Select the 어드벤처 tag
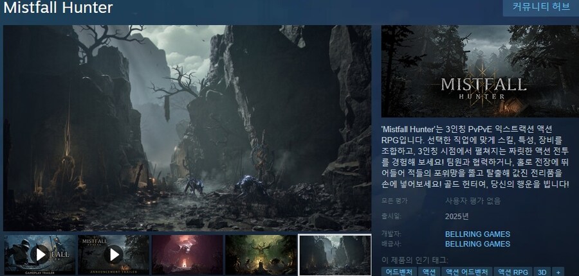579x276 pixels. (x=399, y=272)
